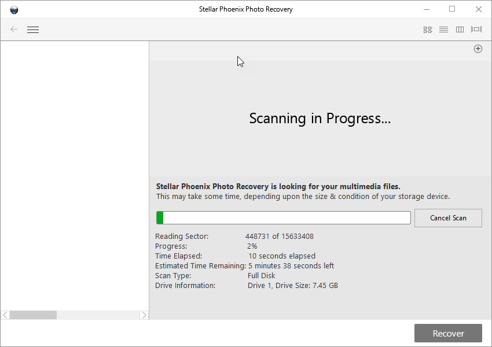The image size is (492, 347).
Task: Switch to thumbnail grid view
Action: coord(428,29)
